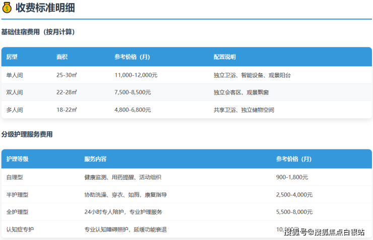This screenshot has width=373, height=240.
Task: Click the money bag icon beside the title
Action: (7, 8)
